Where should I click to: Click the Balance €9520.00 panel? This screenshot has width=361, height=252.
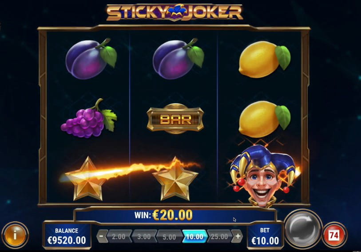(x=67, y=236)
